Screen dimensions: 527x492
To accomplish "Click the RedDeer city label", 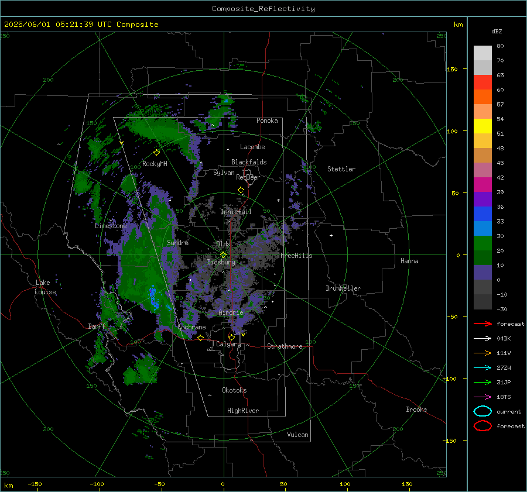I will (248, 177).
